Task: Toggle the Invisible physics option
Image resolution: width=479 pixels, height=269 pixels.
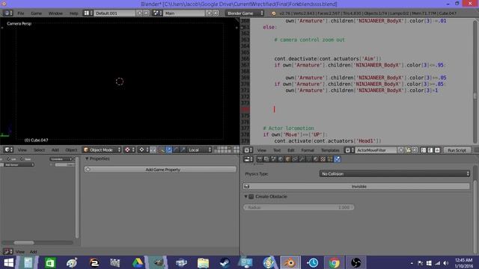Action: click(356, 186)
